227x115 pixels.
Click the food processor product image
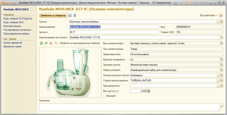tap(70, 72)
